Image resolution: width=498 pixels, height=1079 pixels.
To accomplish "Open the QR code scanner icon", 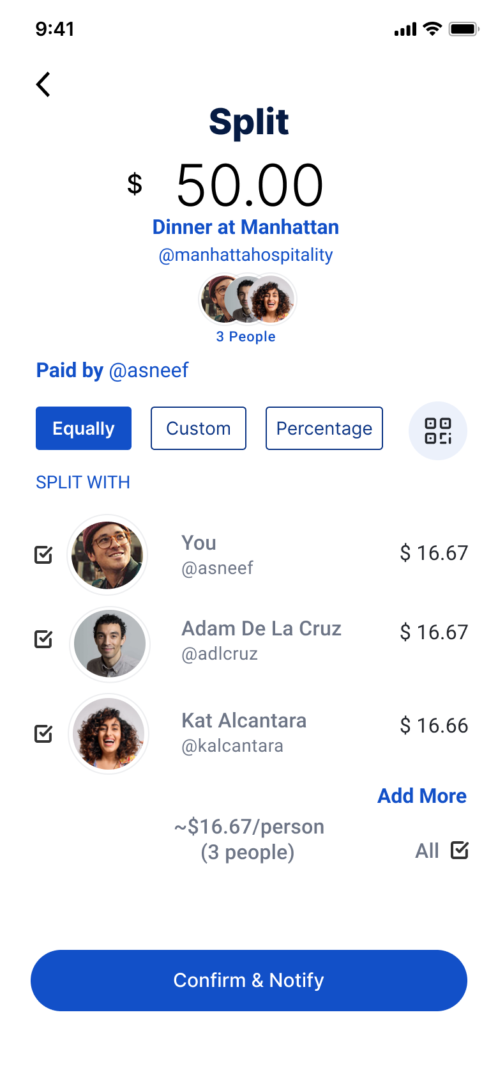I will click(438, 431).
